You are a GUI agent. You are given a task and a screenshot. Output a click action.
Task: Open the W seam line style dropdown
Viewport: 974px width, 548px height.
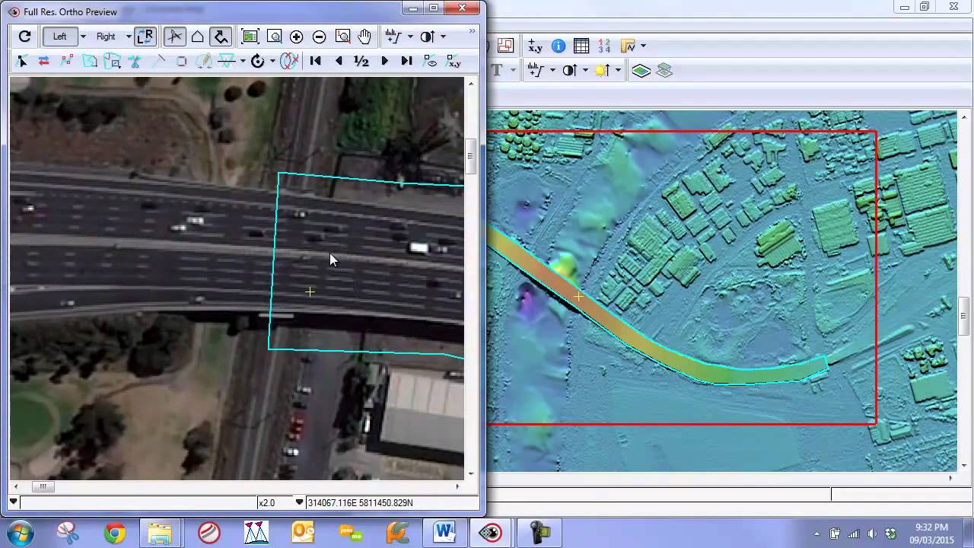[242, 61]
